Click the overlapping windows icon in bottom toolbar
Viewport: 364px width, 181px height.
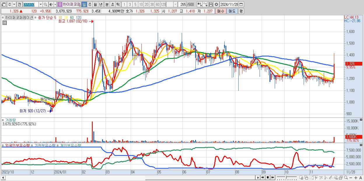click(x=306, y=178)
